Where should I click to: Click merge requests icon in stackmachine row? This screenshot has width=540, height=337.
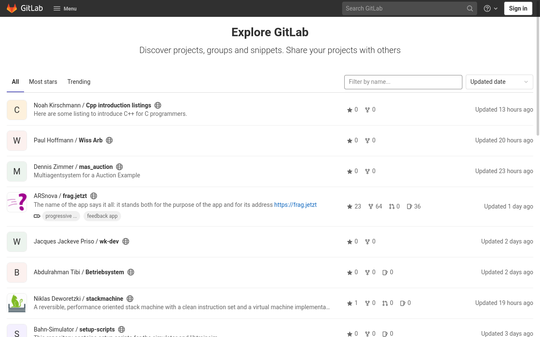point(385,303)
